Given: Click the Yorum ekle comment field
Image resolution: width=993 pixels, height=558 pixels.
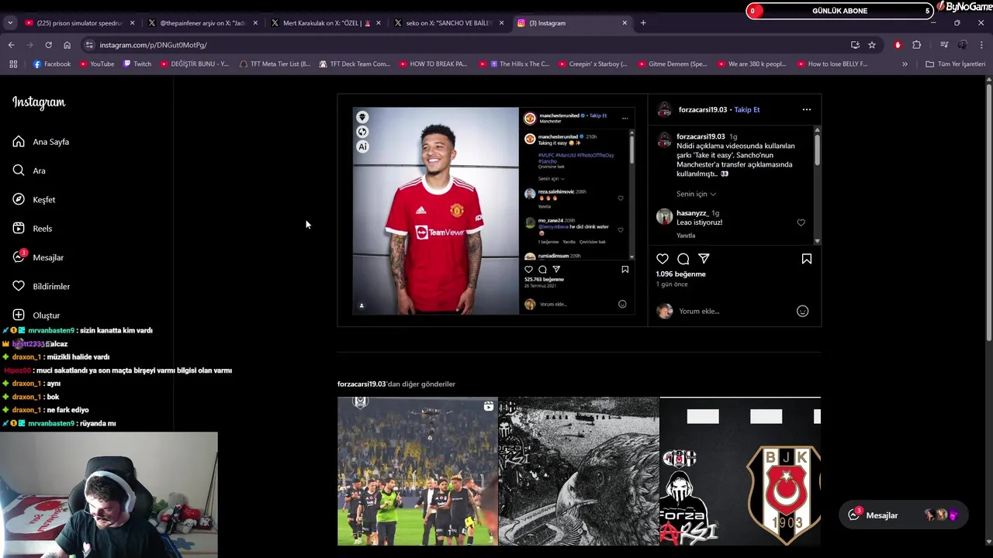Looking at the screenshot, I should coord(733,311).
